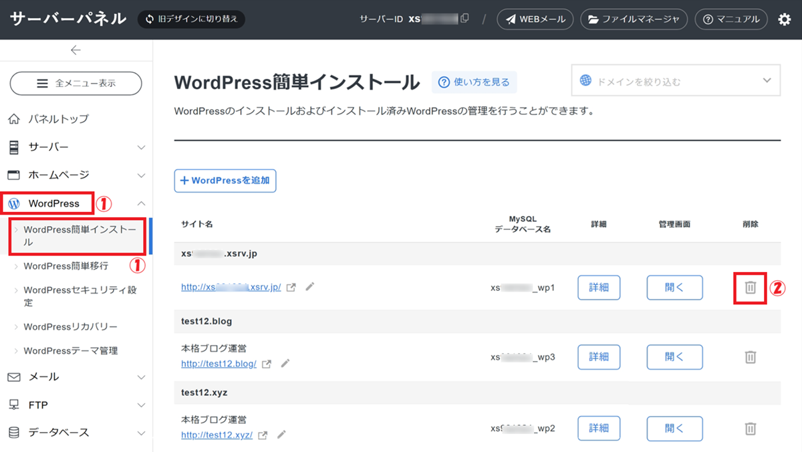The height and width of the screenshot is (452, 802).
Task: Copy the server ID using copy icon
Action: click(464, 19)
